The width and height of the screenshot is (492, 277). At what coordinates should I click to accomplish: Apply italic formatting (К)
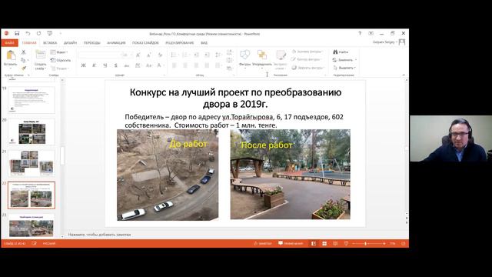pos(94,65)
